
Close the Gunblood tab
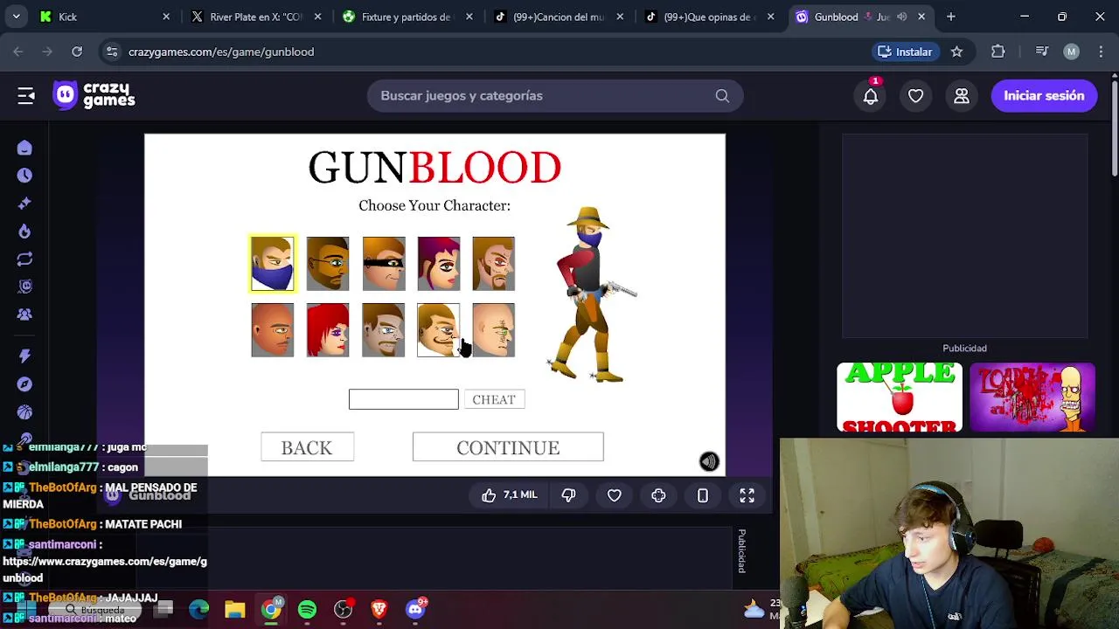(921, 17)
